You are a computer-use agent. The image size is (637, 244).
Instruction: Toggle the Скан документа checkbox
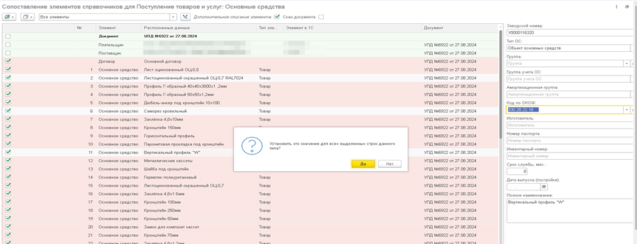321,17
